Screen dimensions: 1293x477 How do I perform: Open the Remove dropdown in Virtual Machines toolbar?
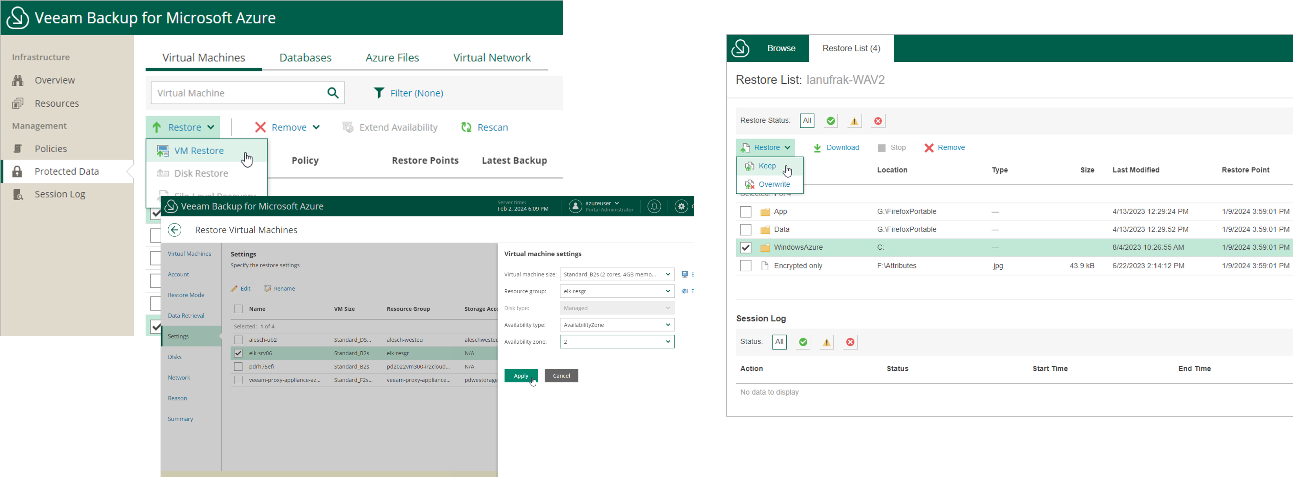(287, 127)
